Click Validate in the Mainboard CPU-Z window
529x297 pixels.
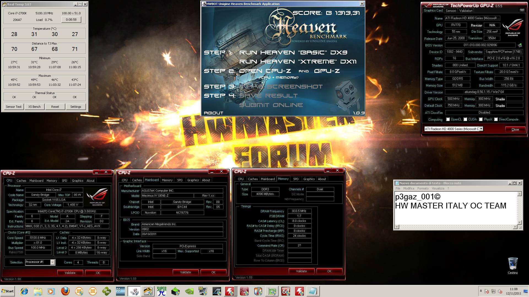[185, 272]
